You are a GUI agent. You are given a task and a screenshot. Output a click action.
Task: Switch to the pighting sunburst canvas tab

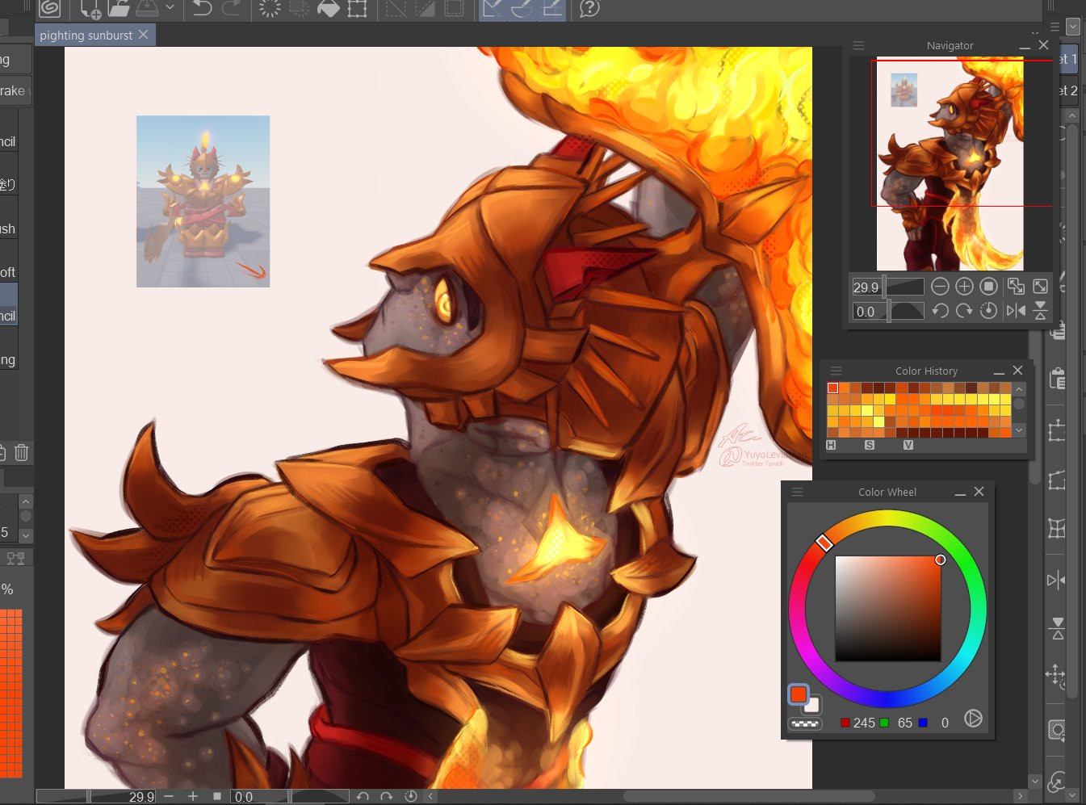pyautogui.click(x=86, y=36)
